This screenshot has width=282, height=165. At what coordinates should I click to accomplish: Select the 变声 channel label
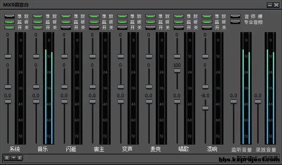[x=127, y=149]
